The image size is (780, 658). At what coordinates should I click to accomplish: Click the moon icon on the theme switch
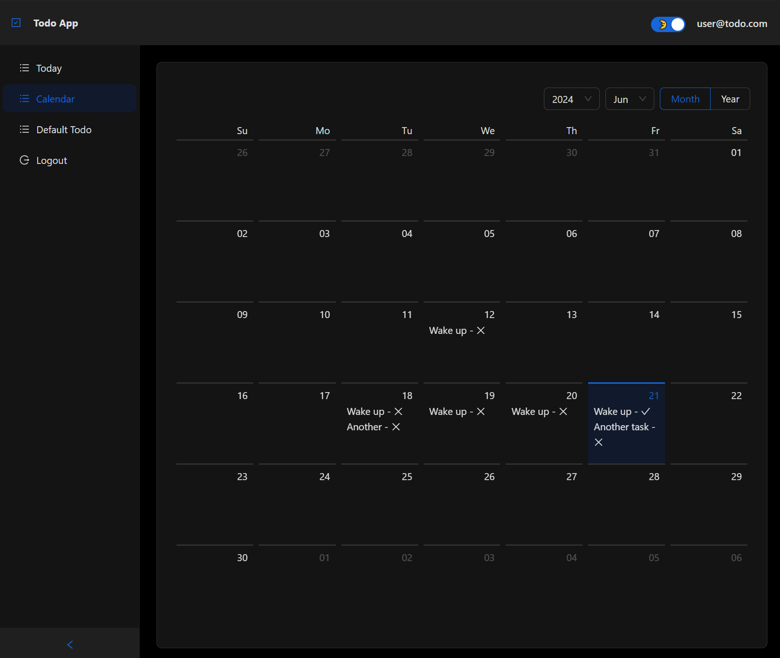(x=662, y=24)
